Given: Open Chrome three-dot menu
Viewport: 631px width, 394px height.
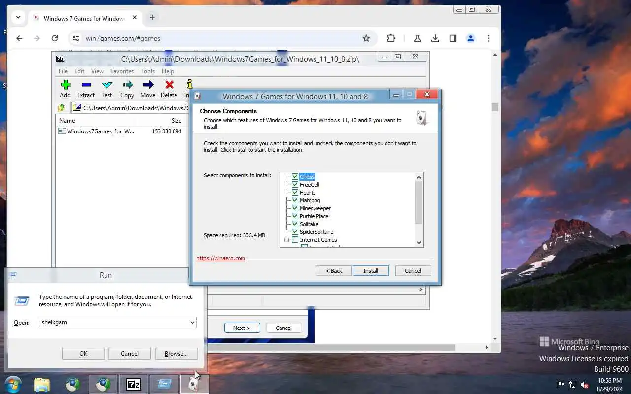Looking at the screenshot, I should click(x=489, y=38).
